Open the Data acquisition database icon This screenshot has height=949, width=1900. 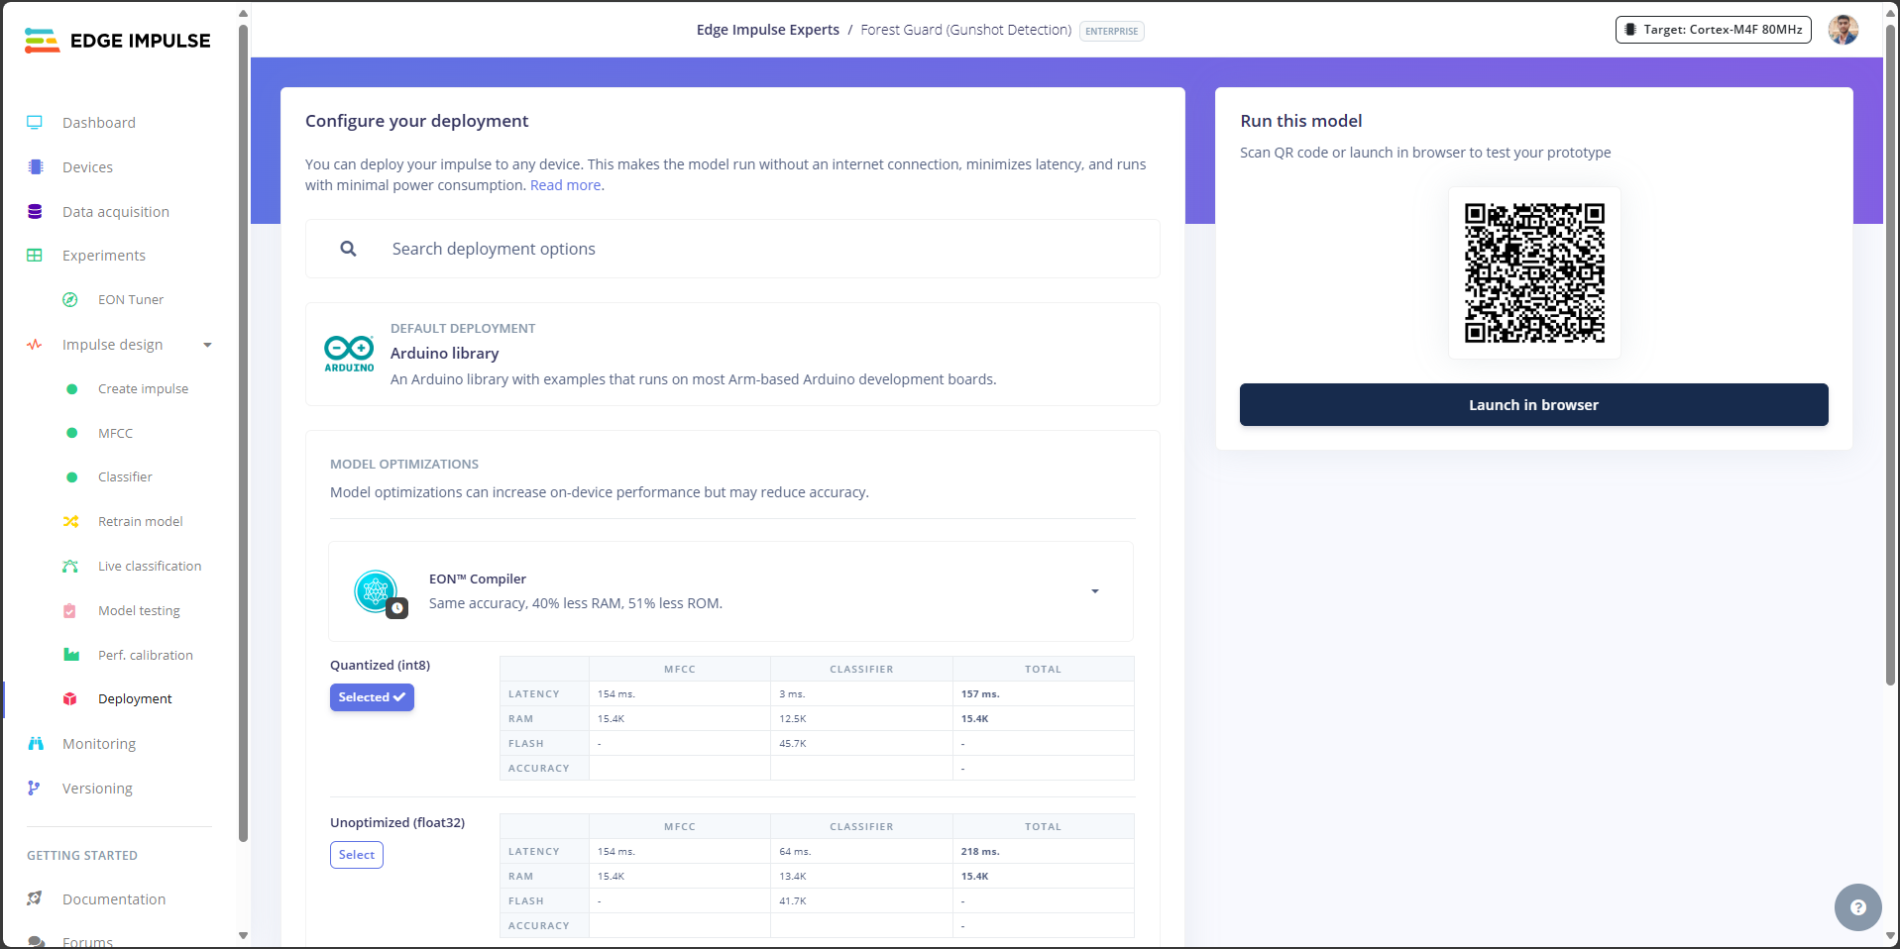point(35,212)
